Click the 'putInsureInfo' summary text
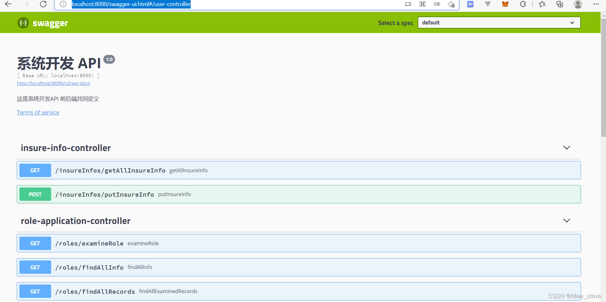 pos(174,194)
